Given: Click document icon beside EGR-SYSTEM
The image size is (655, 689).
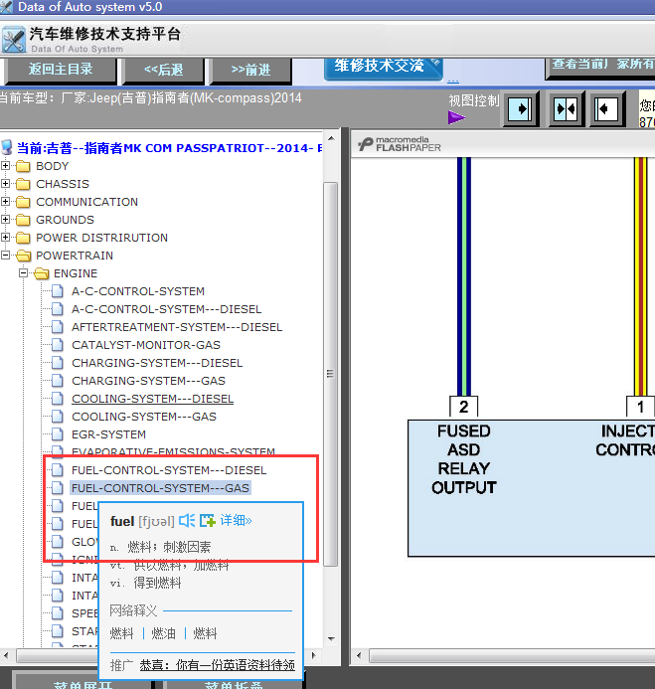Looking at the screenshot, I should point(57,434).
